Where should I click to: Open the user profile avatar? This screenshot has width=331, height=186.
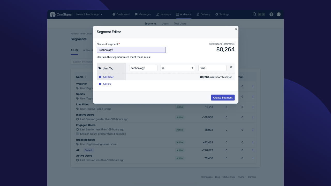279,14
